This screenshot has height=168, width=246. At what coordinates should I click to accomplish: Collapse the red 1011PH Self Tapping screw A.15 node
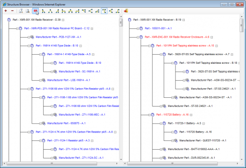[150, 46]
